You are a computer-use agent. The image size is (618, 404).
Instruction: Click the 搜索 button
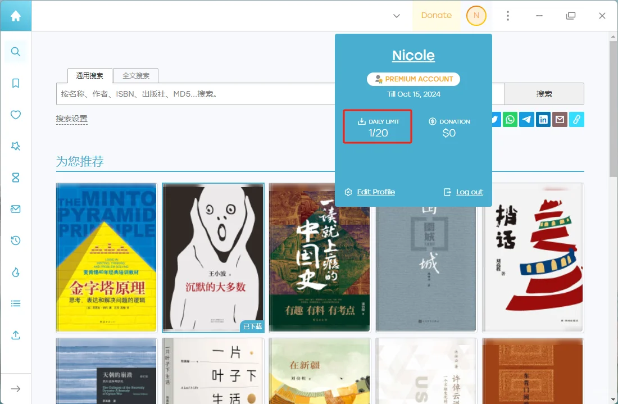click(x=544, y=94)
